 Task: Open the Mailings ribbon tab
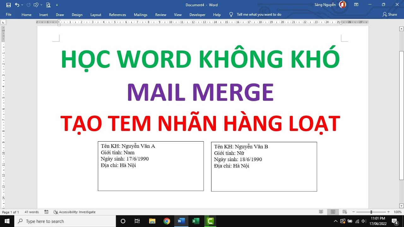pyautogui.click(x=140, y=15)
